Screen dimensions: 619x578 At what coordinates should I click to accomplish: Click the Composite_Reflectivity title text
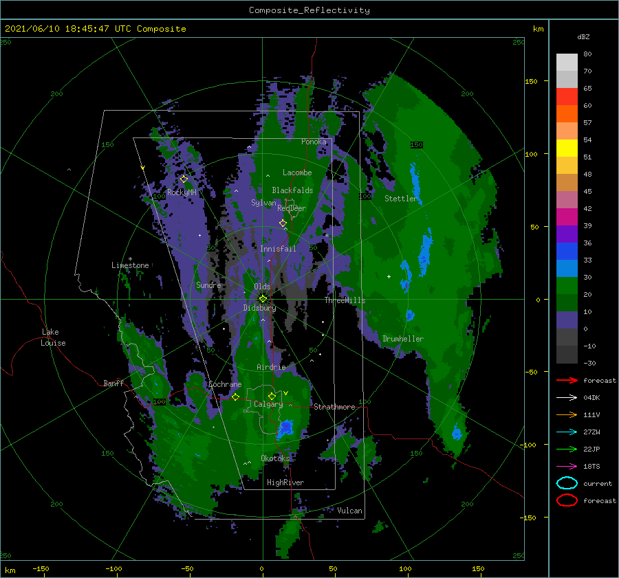309,10
